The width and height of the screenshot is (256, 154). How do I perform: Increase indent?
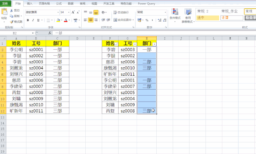[109, 20]
